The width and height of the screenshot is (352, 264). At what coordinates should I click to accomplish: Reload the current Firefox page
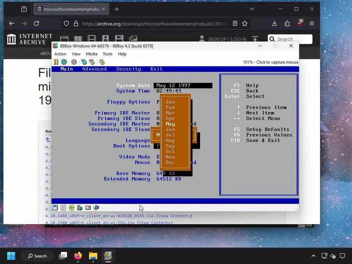(x=36, y=23)
